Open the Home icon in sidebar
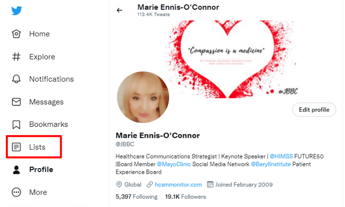Image resolution: width=345 pixels, height=207 pixels. (16, 34)
